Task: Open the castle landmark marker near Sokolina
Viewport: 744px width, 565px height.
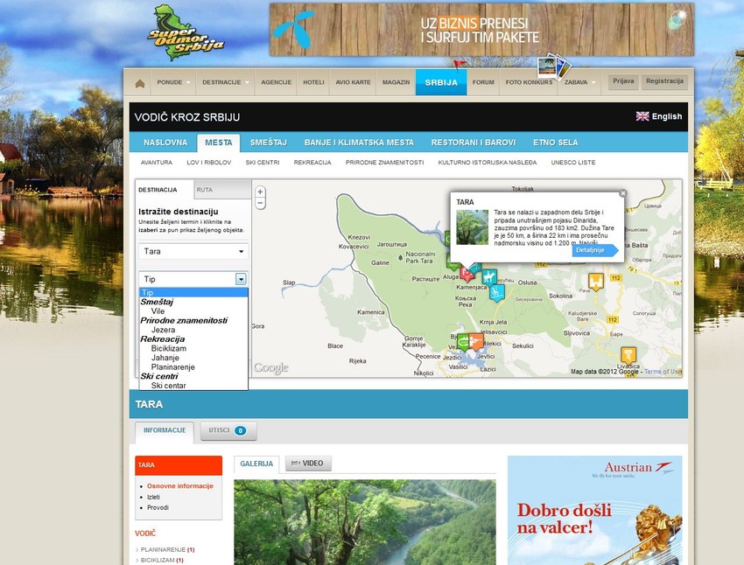Action: 596,280
